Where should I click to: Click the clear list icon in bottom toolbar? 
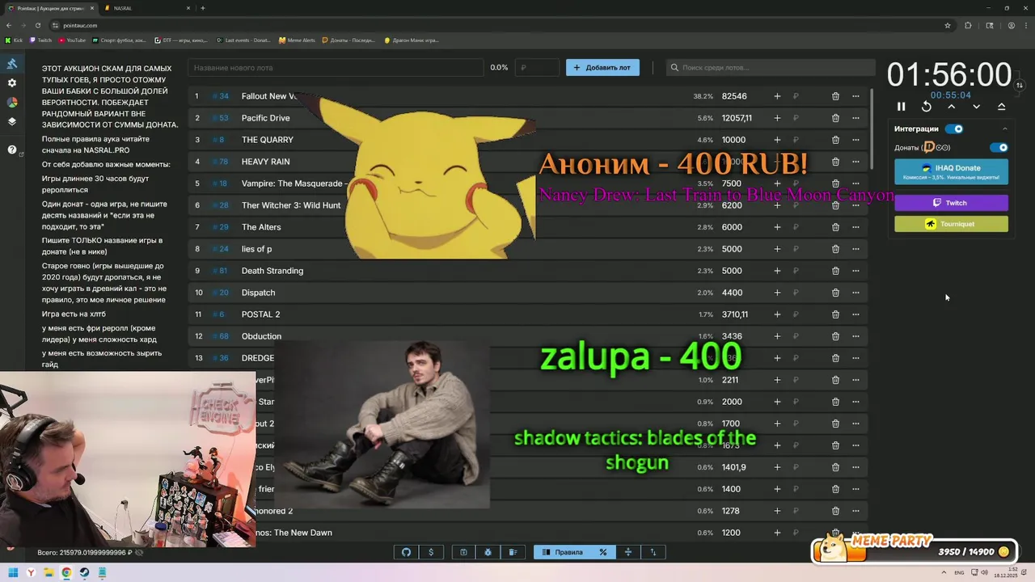pyautogui.click(x=513, y=552)
